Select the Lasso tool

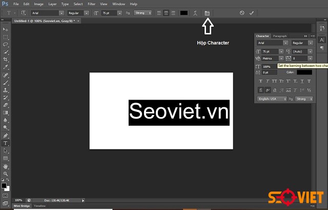pos(6,45)
